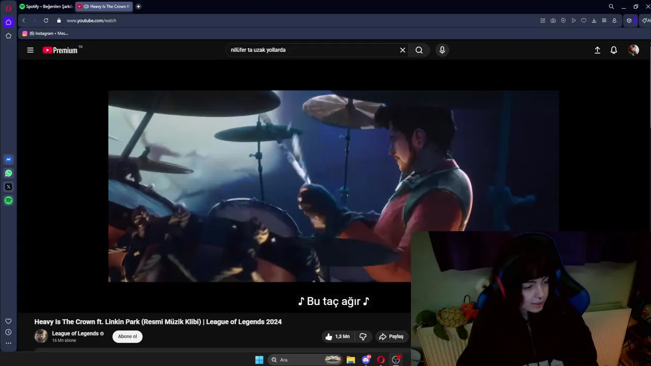The image size is (651, 366).
Task: Open Discord from the taskbar
Action: coord(366,360)
